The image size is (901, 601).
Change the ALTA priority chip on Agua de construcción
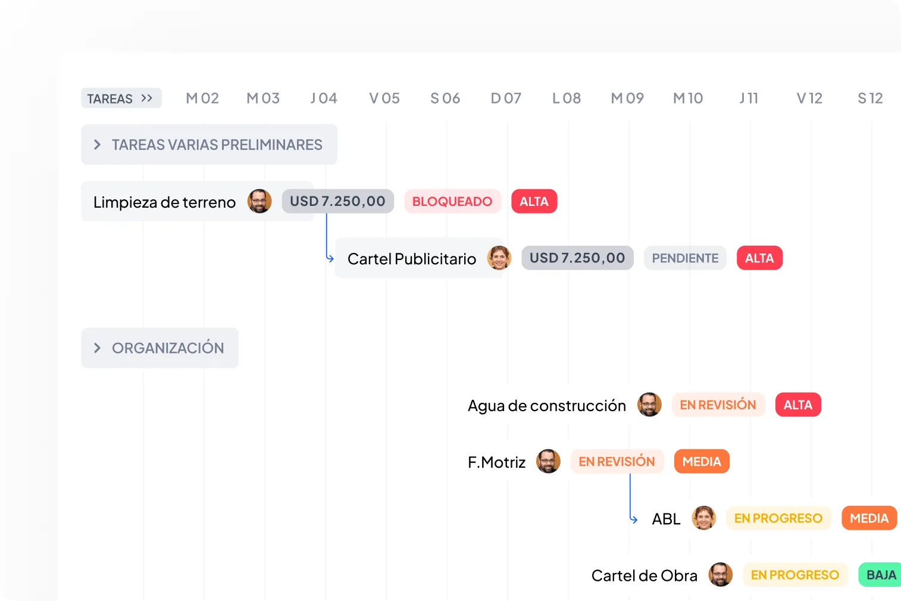pos(797,405)
